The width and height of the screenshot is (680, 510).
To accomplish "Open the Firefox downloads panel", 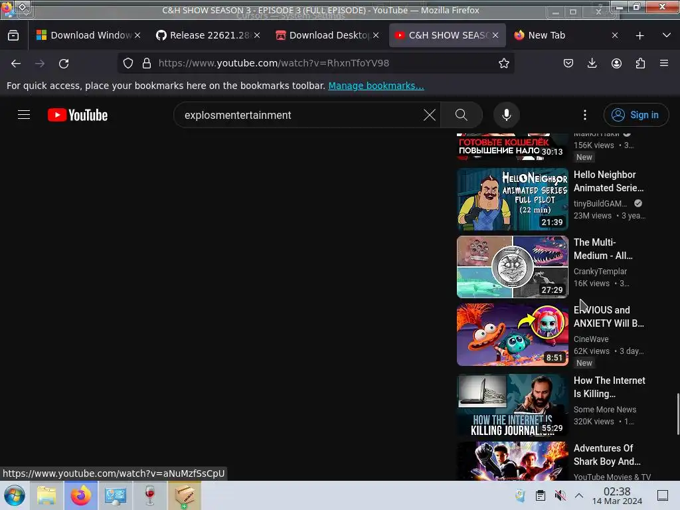I will tap(592, 63).
